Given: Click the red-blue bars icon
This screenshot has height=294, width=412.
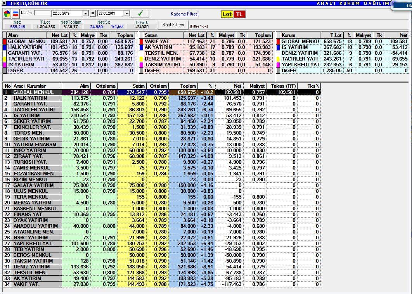Looking at the screenshot, I should [x=16, y=14].
